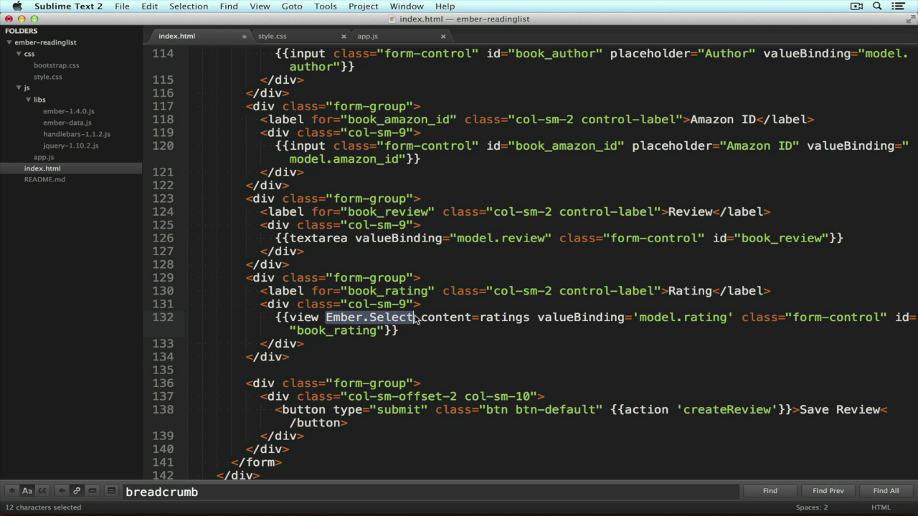Open app.js in the sidebar
The height and width of the screenshot is (516, 918).
tap(44, 157)
